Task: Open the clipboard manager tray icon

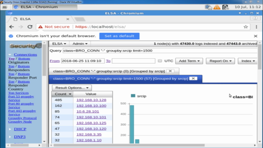Action: (x=226, y=7)
